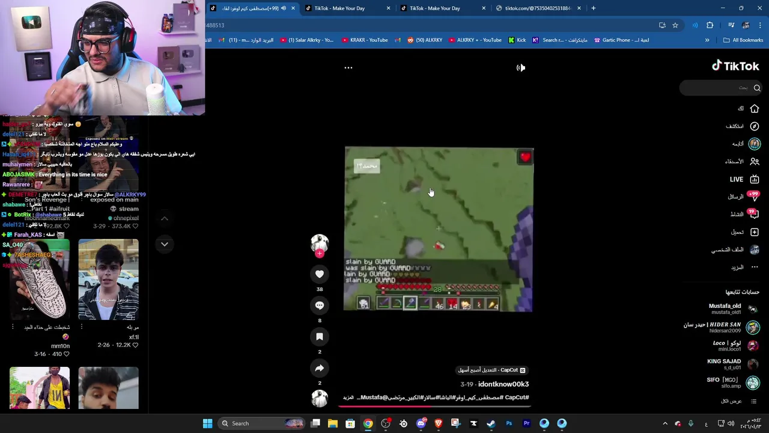The image size is (769, 433).
Task: Click the taskbar Search box
Action: (x=261, y=423)
